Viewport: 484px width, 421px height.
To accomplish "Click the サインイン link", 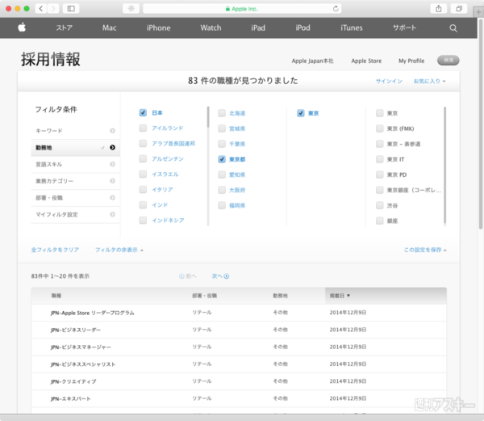I will 389,81.
